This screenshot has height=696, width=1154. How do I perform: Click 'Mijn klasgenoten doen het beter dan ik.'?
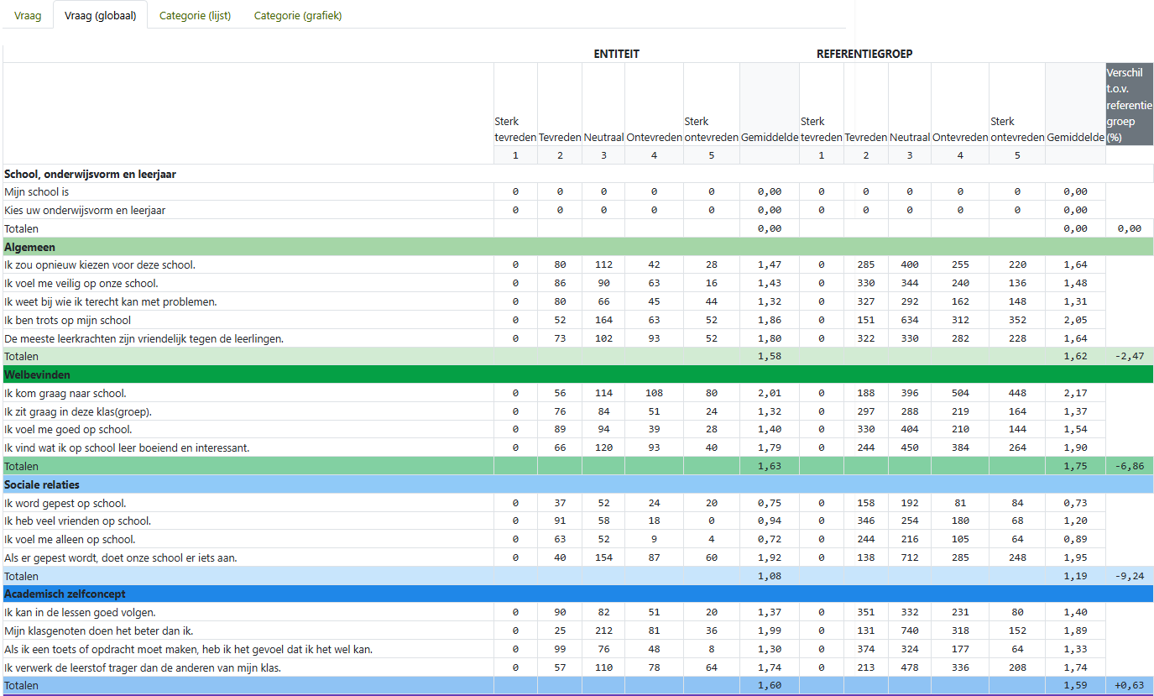(98, 631)
